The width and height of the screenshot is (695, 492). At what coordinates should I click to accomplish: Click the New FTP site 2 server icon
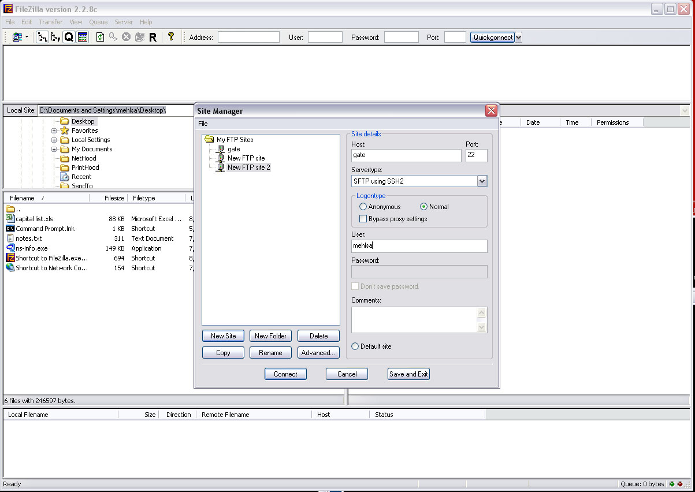(x=220, y=167)
